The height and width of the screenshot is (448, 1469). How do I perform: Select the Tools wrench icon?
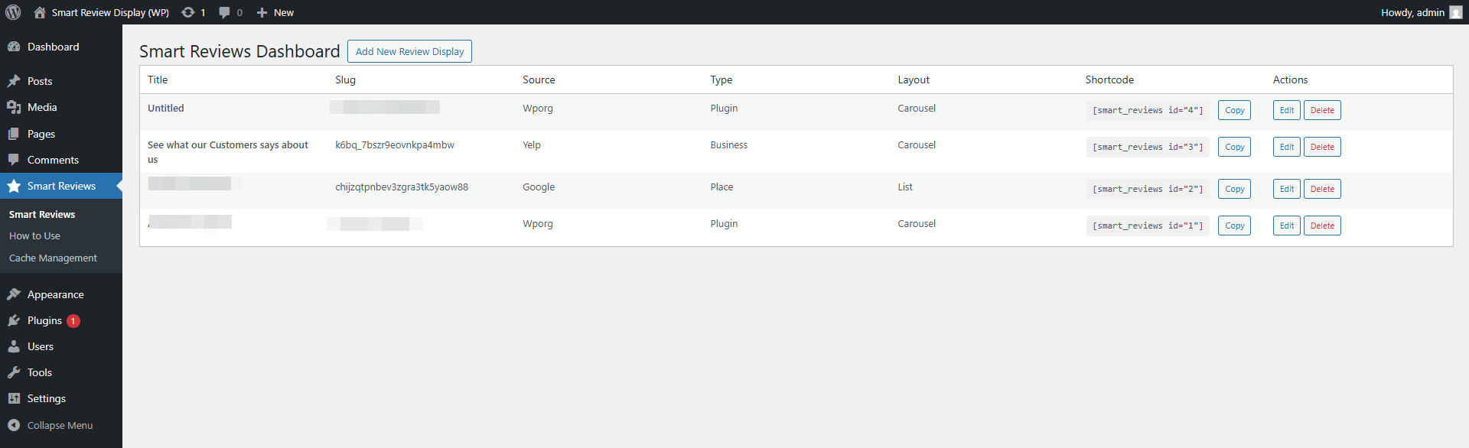(x=17, y=372)
